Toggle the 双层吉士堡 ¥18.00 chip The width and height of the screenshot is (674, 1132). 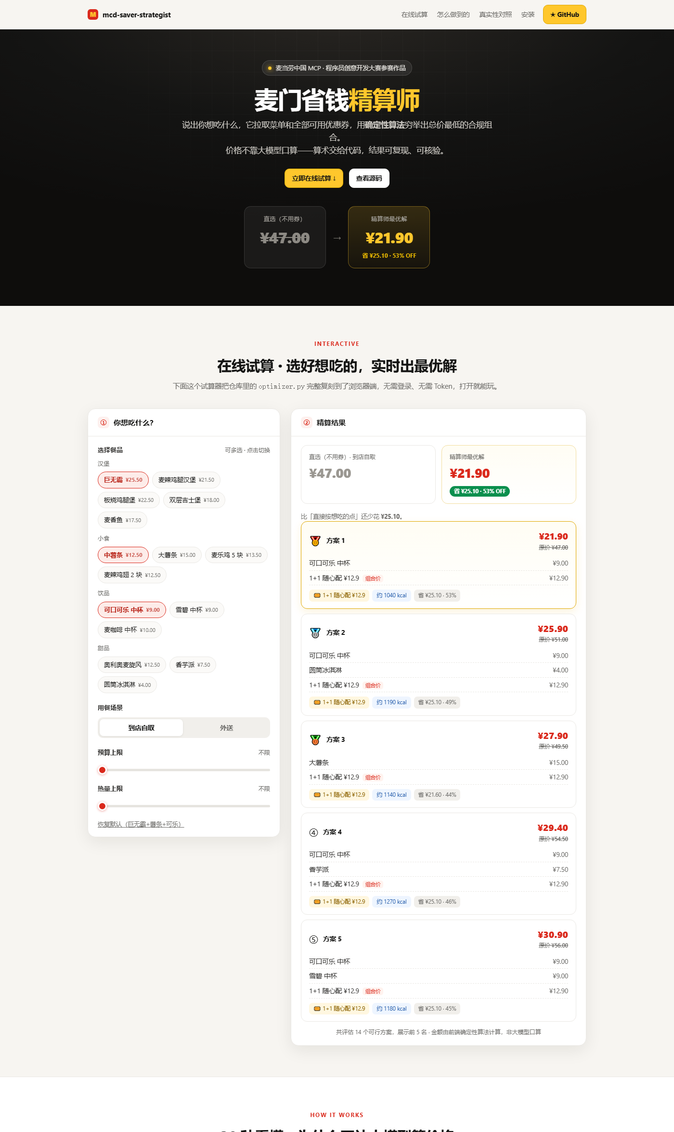[x=194, y=500]
